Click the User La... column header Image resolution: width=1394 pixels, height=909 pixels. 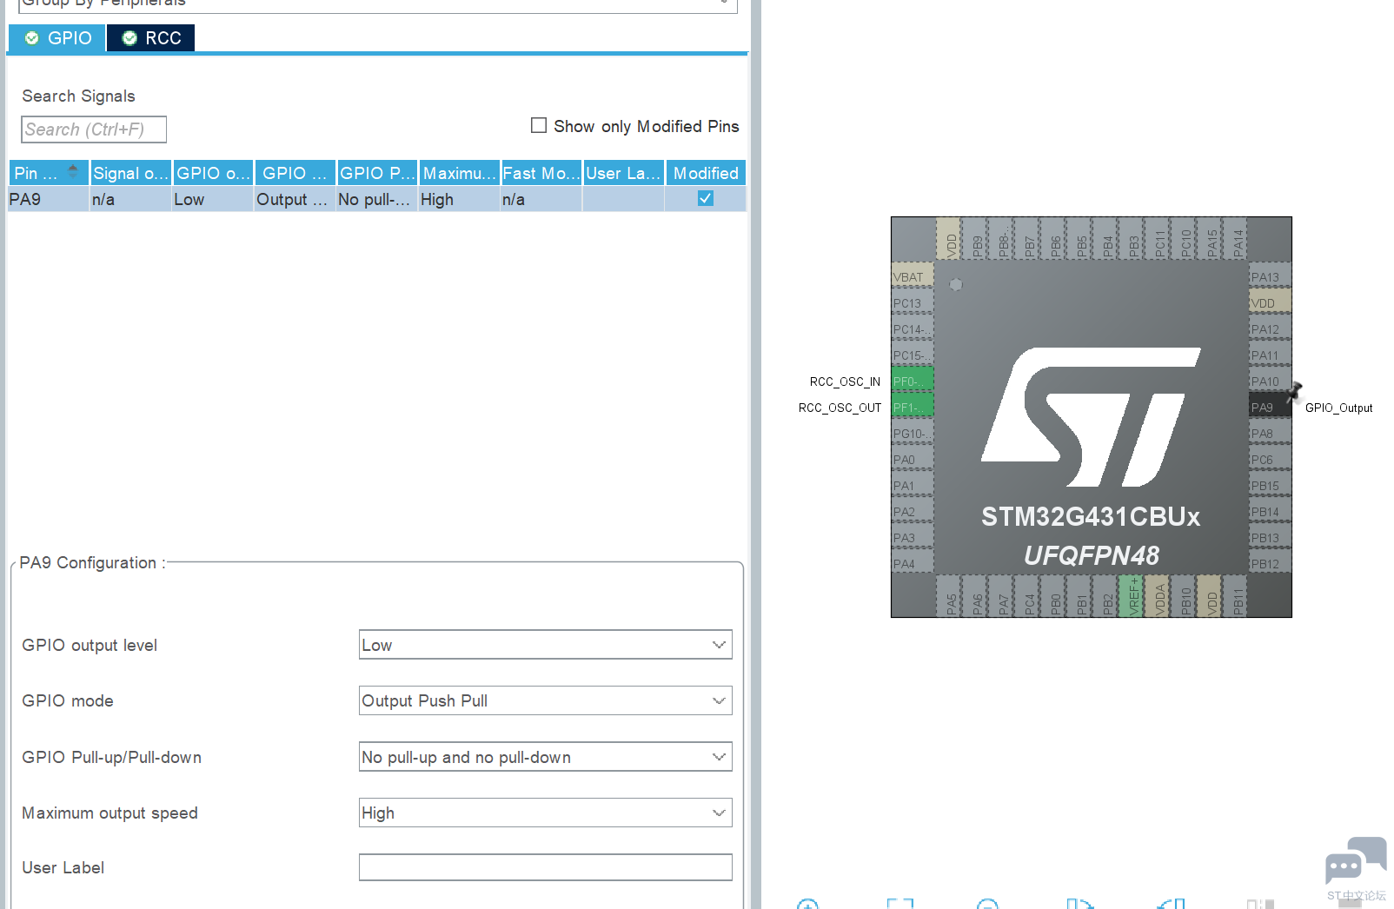point(623,173)
